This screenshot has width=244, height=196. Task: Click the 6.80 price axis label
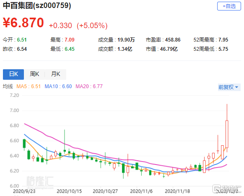(14, 125)
